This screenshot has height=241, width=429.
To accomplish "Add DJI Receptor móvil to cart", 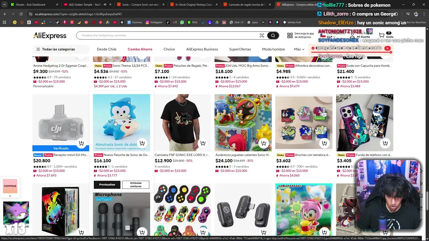I will [81, 143].
